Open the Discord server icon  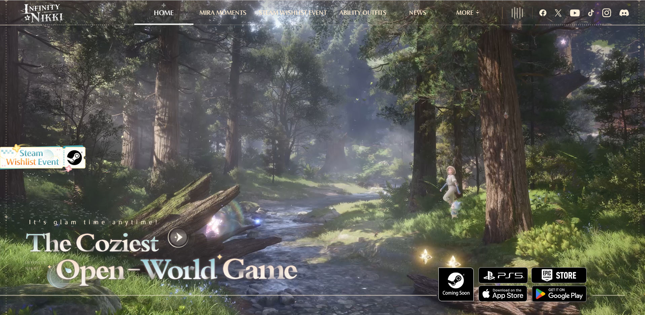click(x=624, y=13)
